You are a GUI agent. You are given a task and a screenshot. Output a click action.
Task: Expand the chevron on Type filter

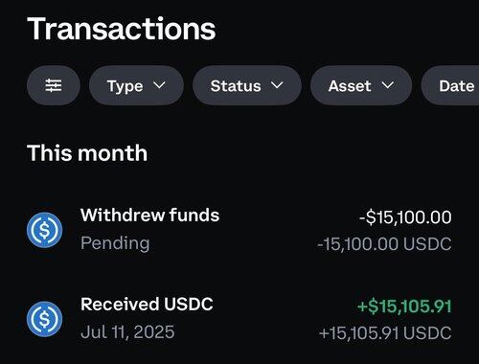(x=159, y=85)
